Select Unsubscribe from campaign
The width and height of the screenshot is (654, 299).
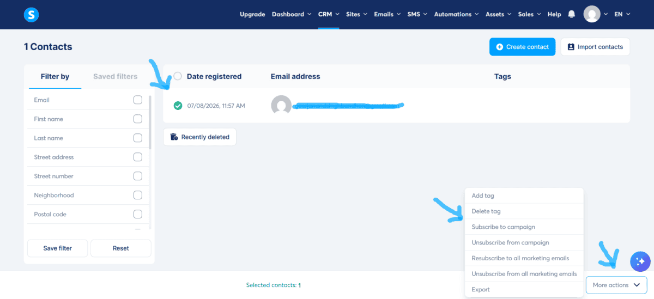click(x=524, y=242)
